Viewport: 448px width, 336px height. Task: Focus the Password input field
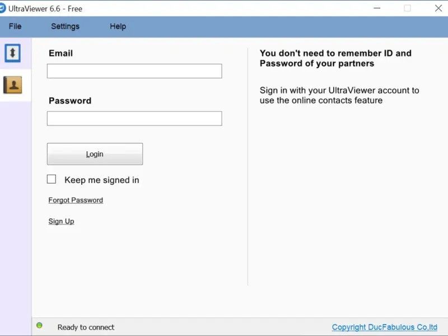coord(134,119)
